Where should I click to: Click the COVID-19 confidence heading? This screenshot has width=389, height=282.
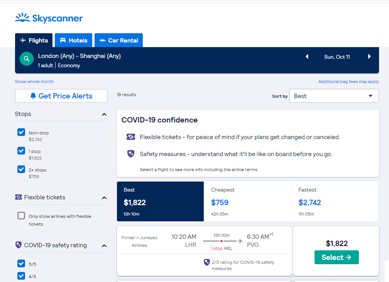159,120
